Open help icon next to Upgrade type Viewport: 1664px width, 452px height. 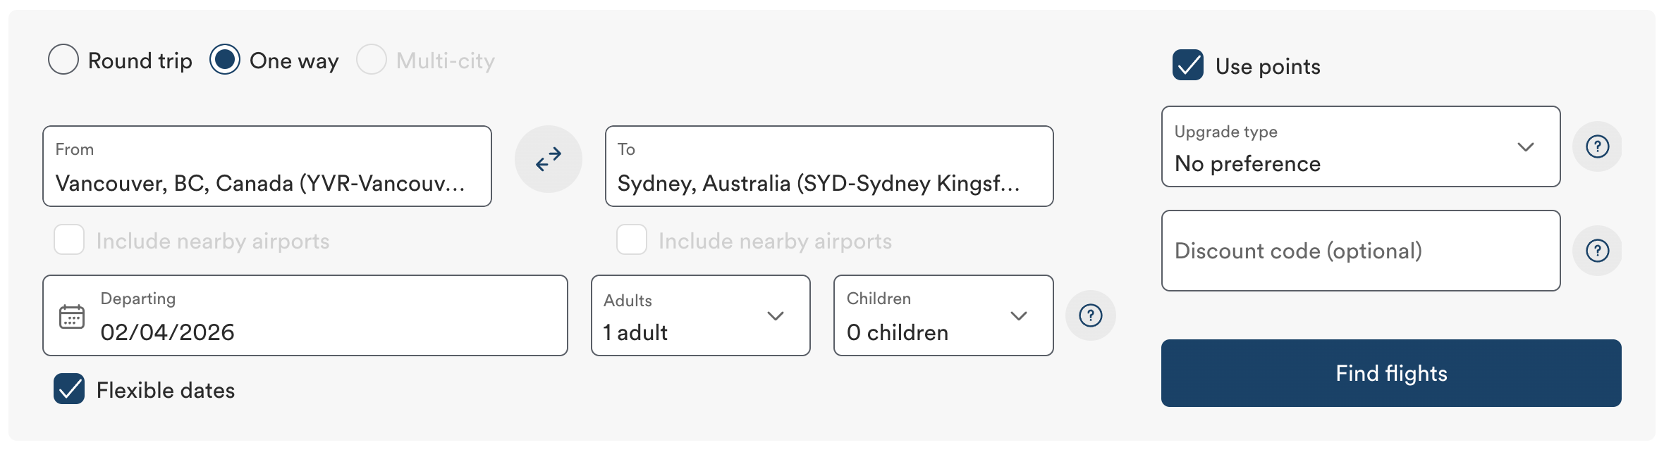click(1597, 146)
